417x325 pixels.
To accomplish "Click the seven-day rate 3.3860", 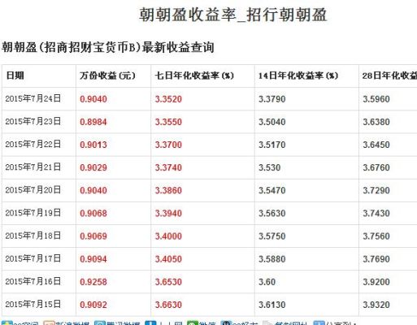I will (x=168, y=191).
